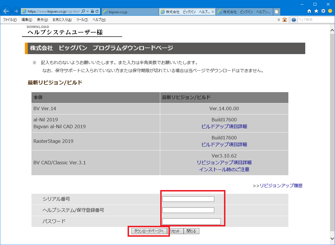The width and height of the screenshot is (335, 245).
Task: Select Build17600 in the al-Nil 2019 row
Action: click(224, 120)
